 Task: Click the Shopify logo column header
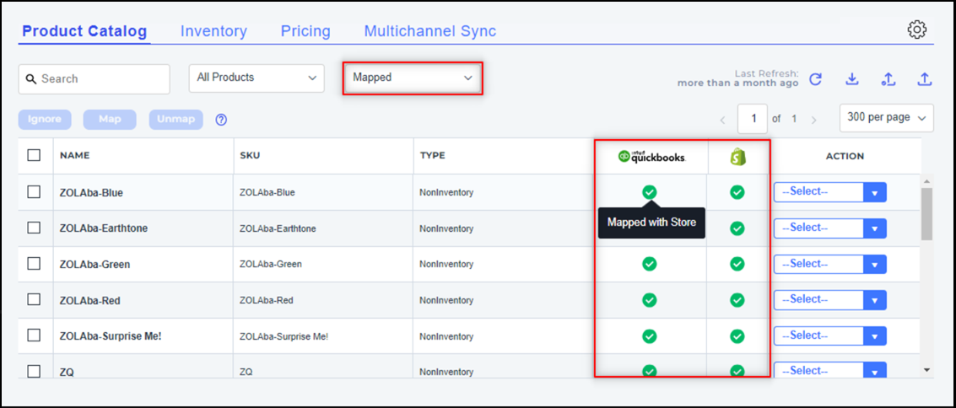coord(738,157)
